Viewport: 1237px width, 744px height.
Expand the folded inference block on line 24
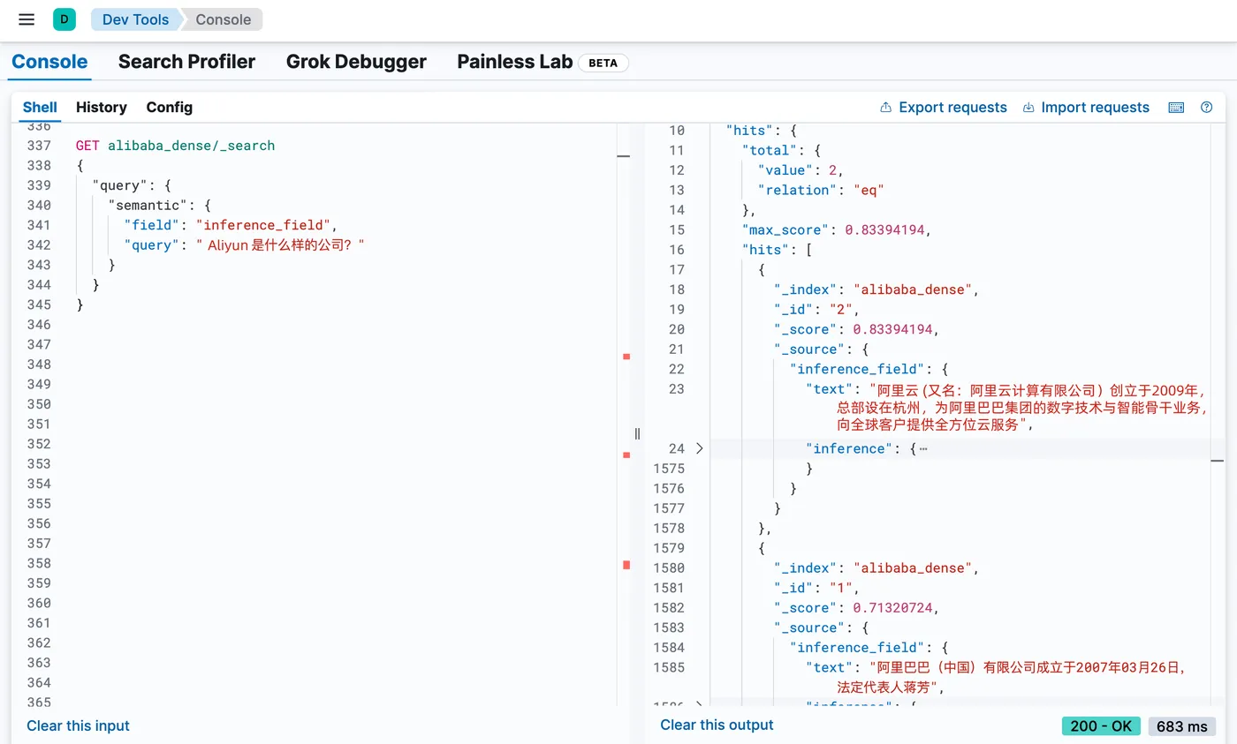point(700,448)
